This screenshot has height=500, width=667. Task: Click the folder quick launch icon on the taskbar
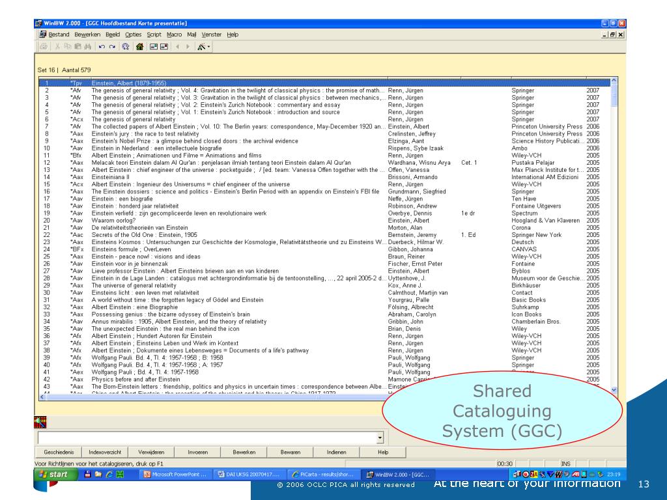98,475
